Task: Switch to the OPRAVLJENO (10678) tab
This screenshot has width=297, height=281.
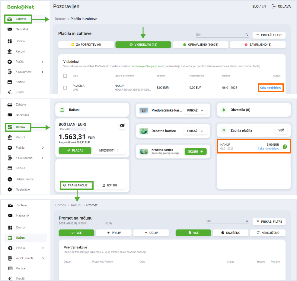Action: coord(200,45)
